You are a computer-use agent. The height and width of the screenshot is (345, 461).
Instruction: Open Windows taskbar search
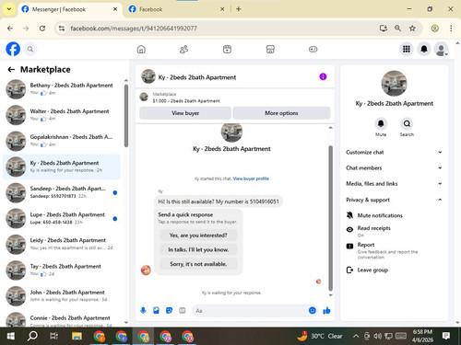point(32,336)
